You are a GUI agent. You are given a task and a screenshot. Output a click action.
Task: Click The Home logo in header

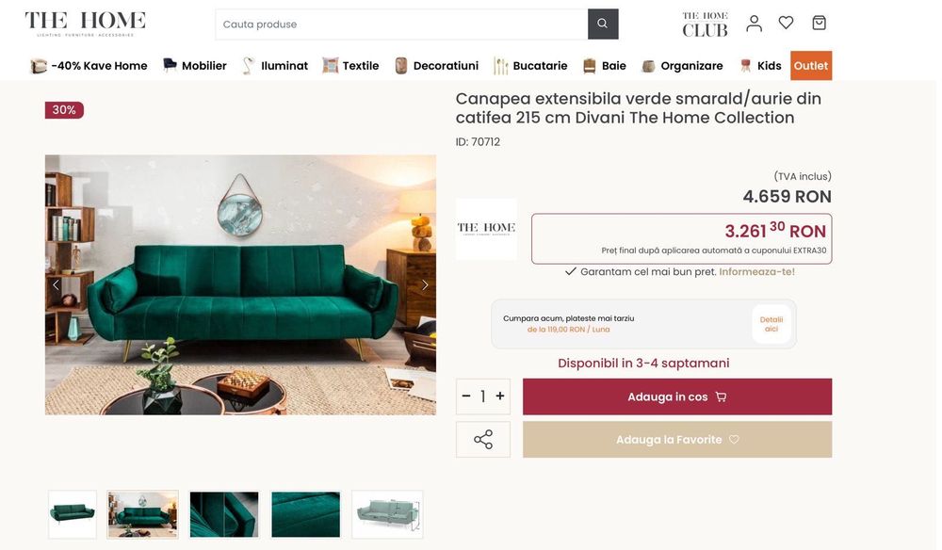[86, 24]
